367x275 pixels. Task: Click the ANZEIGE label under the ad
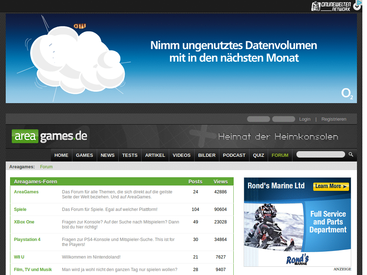pos(342,269)
